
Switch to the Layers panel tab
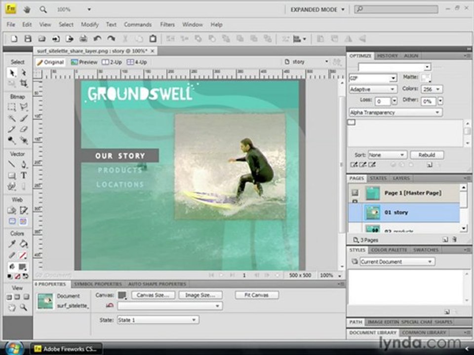pos(401,178)
